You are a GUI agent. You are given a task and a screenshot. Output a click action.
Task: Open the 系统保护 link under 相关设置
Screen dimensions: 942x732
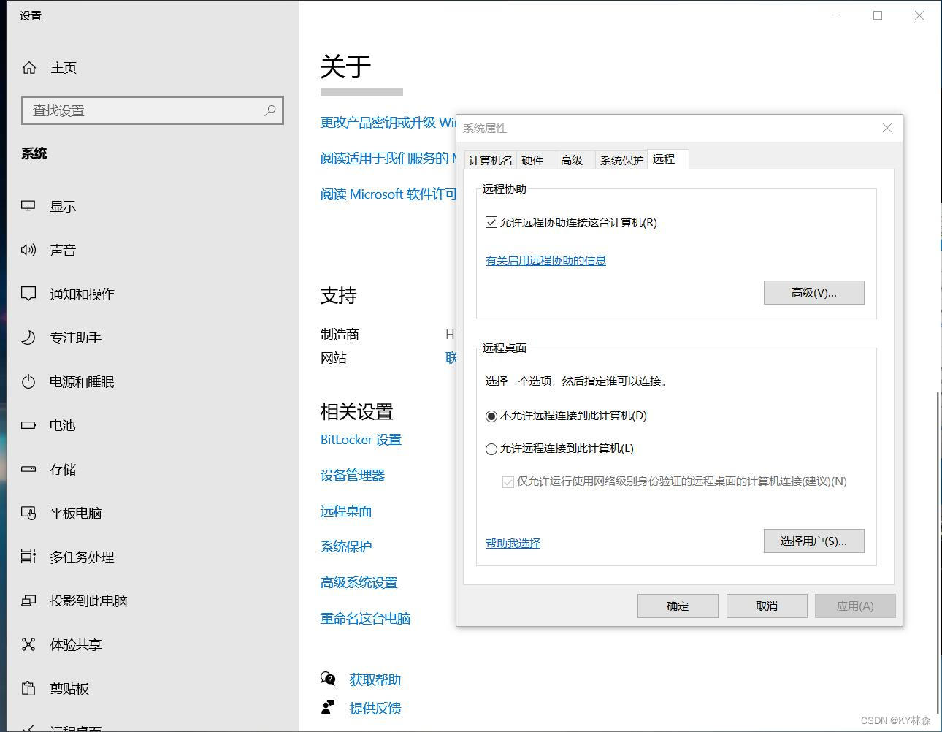pos(346,546)
